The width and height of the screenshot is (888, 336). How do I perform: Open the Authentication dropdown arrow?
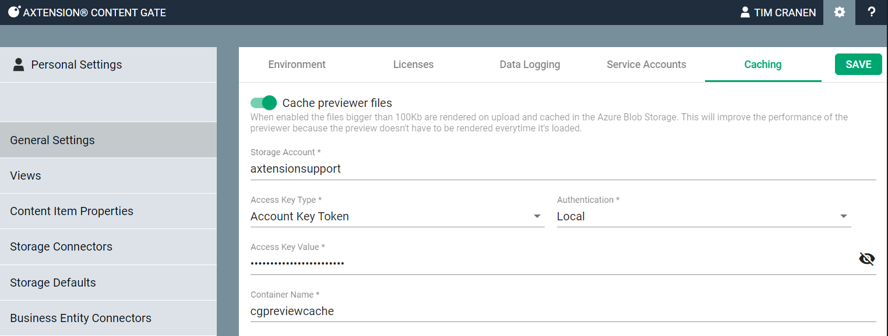pos(843,217)
